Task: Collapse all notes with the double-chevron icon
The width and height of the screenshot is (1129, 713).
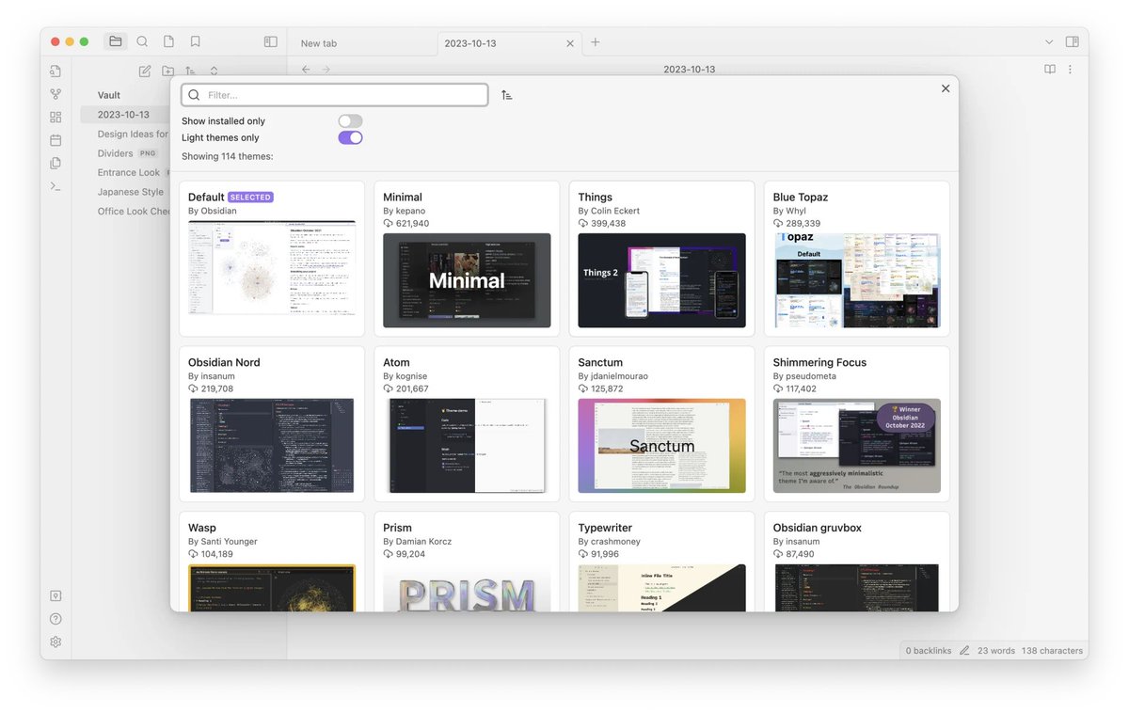Action: [x=214, y=71]
